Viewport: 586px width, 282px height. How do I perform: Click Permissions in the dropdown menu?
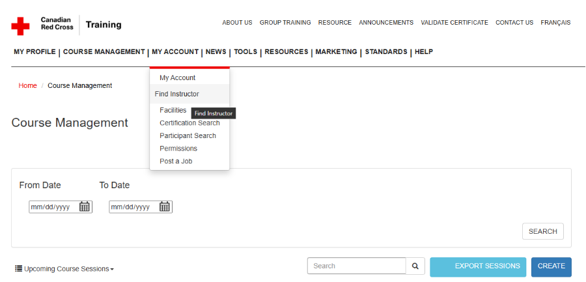coord(178,148)
